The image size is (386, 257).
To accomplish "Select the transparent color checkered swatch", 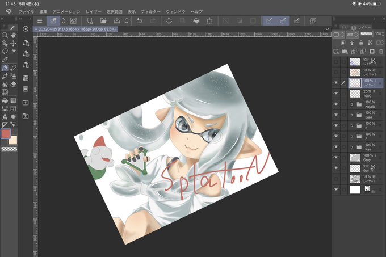I will [9, 149].
